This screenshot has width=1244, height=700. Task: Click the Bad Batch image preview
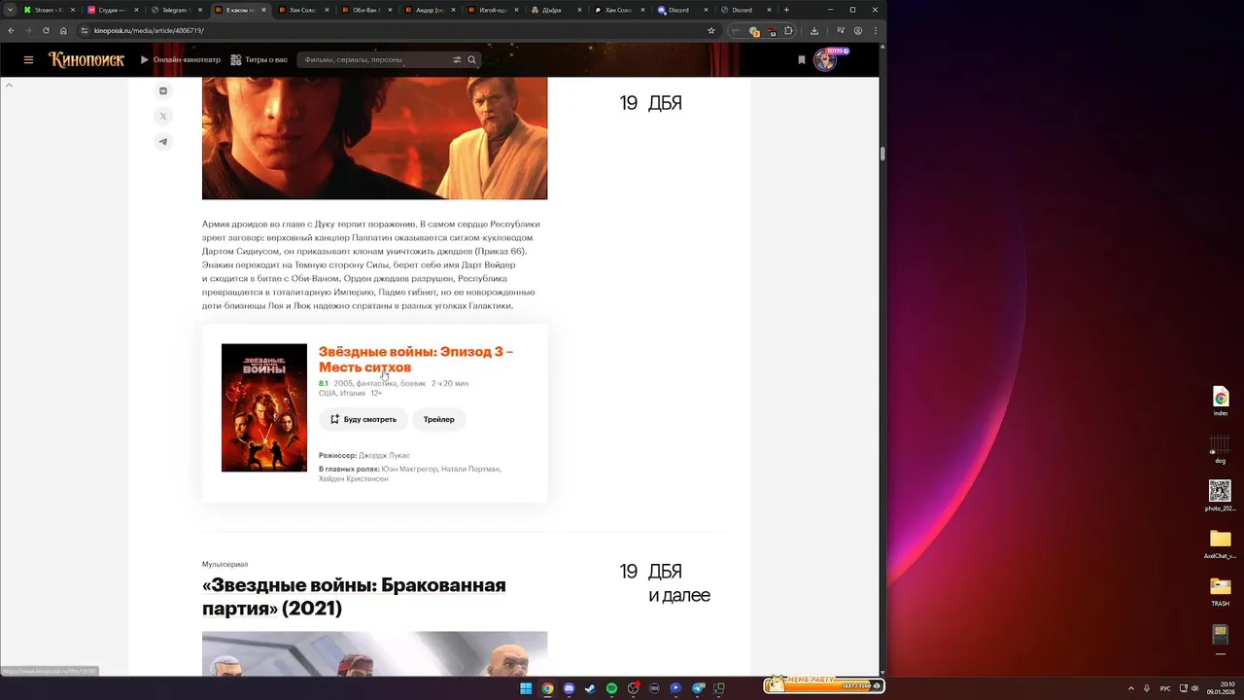tap(374, 653)
